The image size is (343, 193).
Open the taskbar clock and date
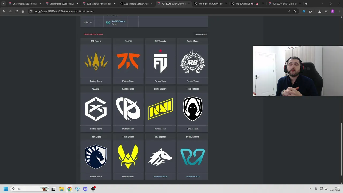click(x=335, y=189)
